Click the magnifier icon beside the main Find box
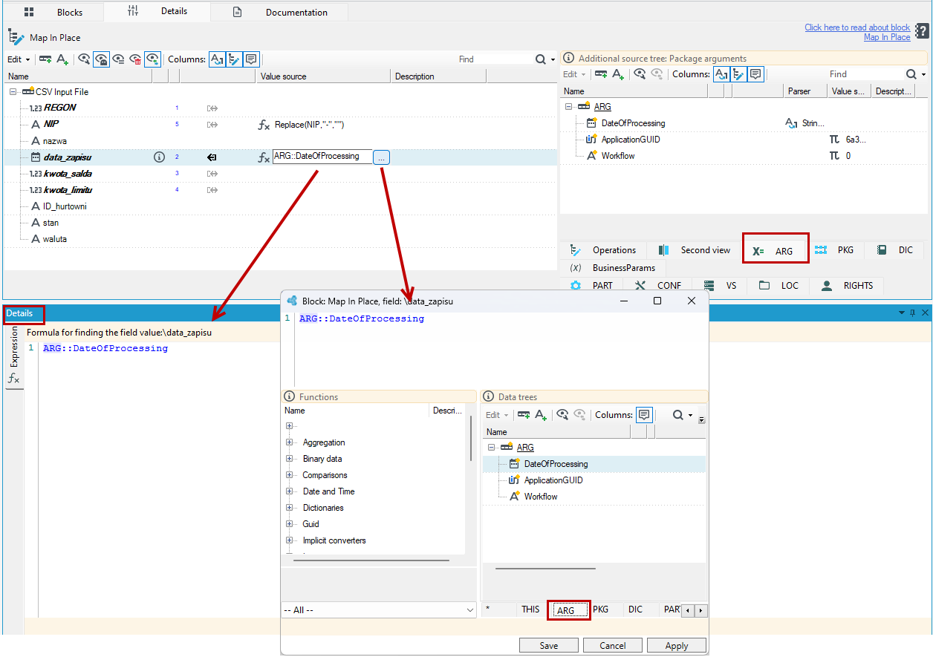The height and width of the screenshot is (657, 933). 541,59
